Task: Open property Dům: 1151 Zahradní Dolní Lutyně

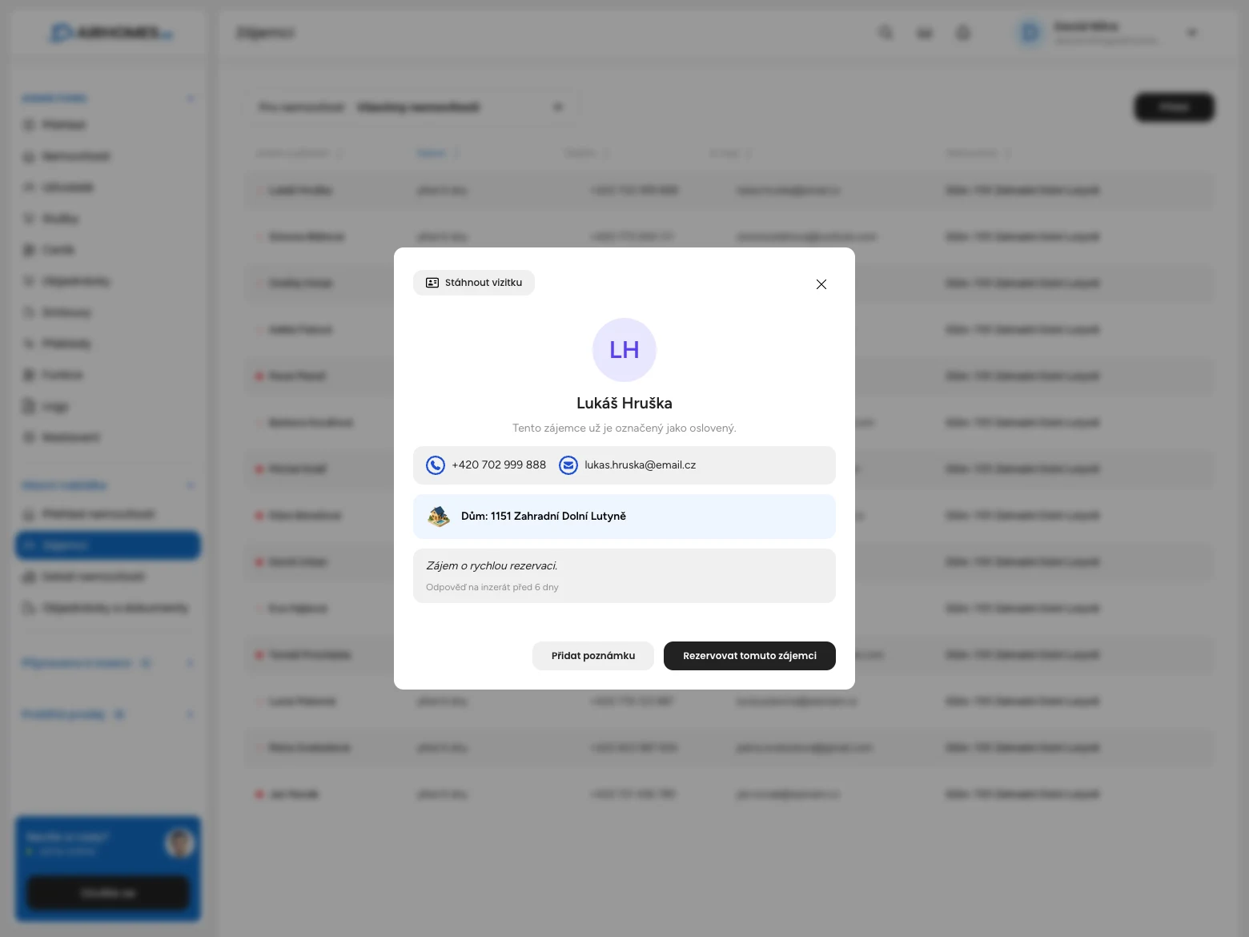Action: coord(544,517)
